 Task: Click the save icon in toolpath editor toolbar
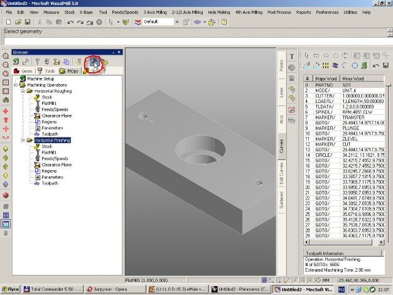[385, 65]
